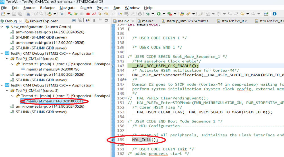284x157 pixels.
Task: Open the Navigate menu
Action: [68, 8]
